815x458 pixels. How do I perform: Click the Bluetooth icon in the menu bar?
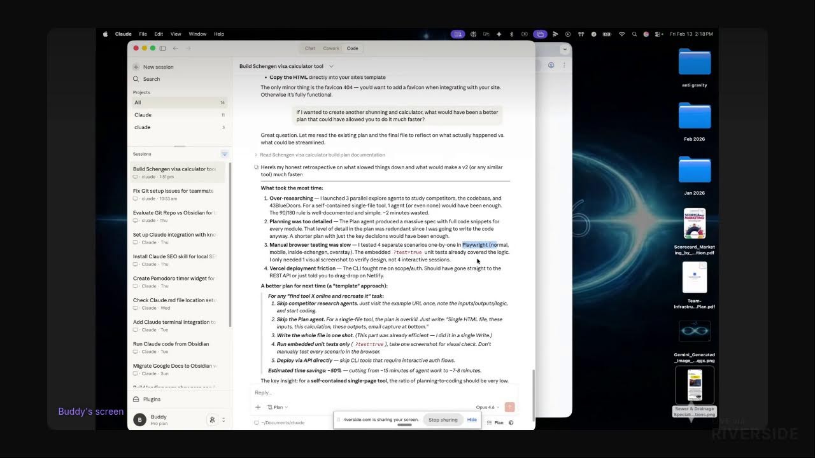coord(512,34)
